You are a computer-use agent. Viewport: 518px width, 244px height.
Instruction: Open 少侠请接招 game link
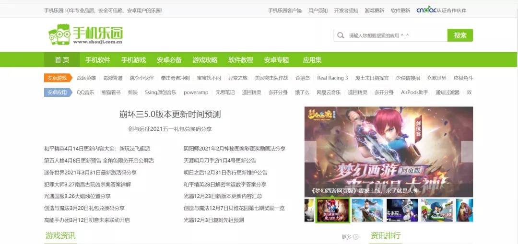408,78
